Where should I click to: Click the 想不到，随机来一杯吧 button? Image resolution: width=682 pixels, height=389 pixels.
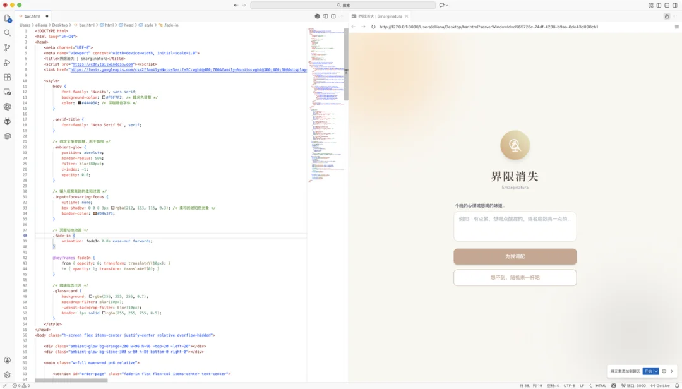coord(515,277)
